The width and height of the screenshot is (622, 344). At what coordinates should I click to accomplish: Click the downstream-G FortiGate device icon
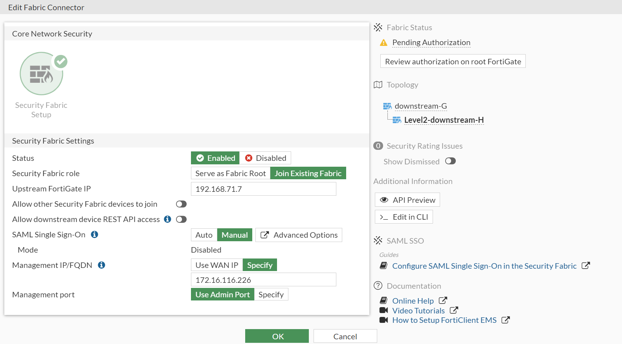[387, 106]
